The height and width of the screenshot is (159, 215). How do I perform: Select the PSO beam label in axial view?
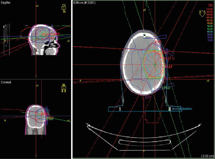166,87
